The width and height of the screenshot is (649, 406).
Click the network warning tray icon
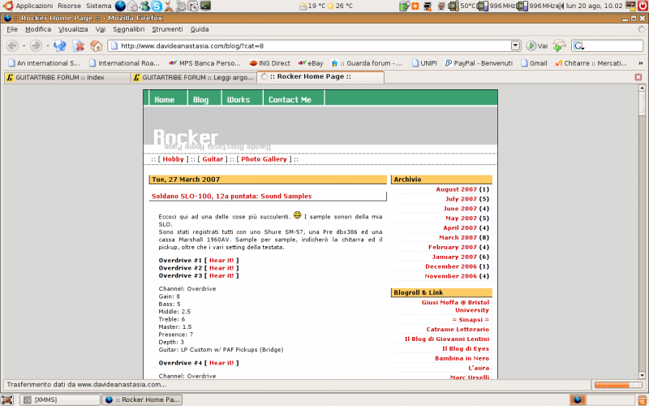[428, 6]
